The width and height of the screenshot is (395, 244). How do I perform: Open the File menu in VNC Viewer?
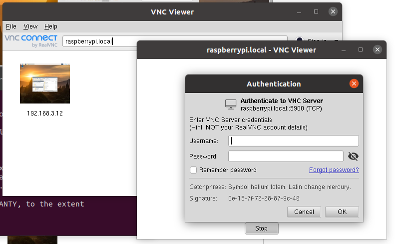coord(11,26)
